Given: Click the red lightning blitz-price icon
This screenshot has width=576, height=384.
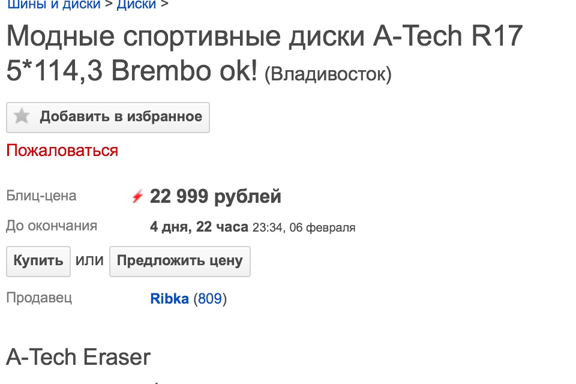Looking at the screenshot, I should click(x=137, y=196).
